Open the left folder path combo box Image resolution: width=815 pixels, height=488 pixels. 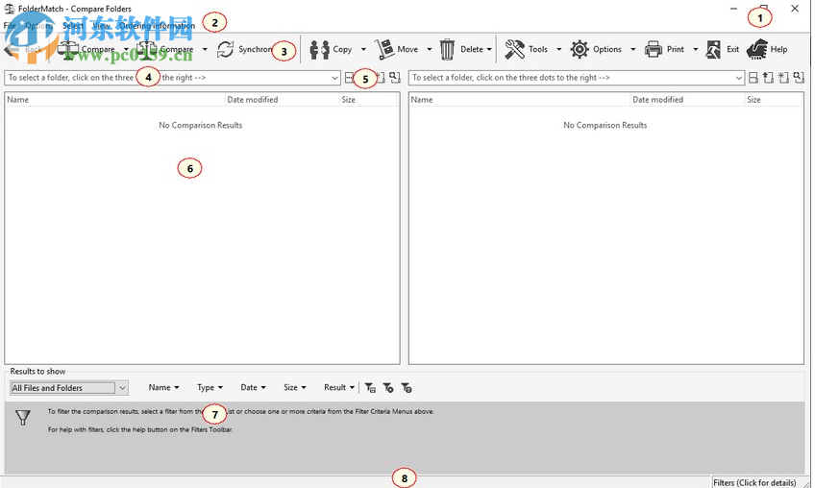point(173,78)
